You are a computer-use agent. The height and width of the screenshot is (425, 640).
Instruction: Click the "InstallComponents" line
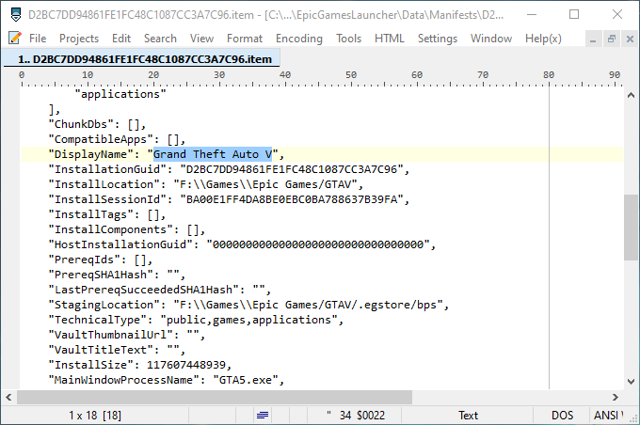(x=126, y=229)
